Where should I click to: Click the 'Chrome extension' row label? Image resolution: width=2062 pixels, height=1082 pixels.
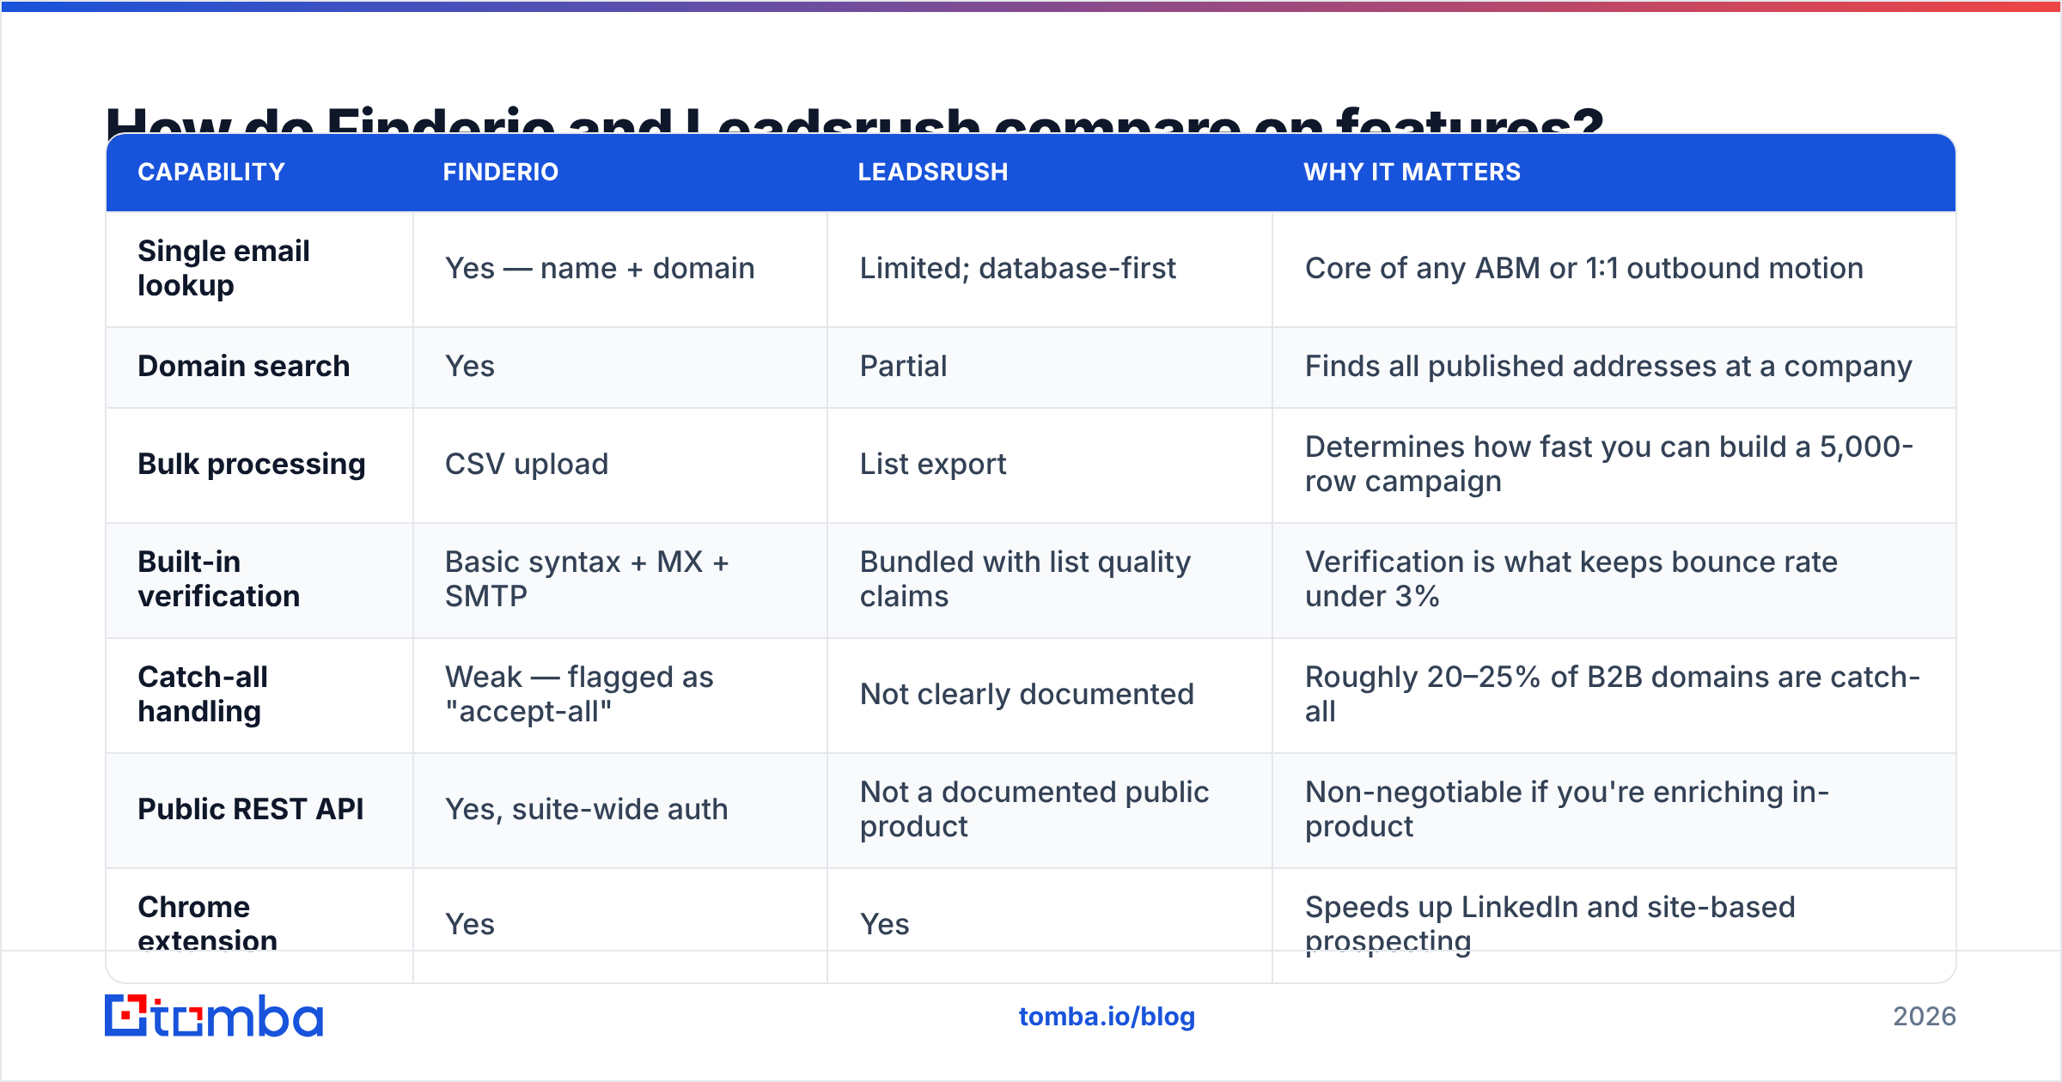pyautogui.click(x=207, y=924)
